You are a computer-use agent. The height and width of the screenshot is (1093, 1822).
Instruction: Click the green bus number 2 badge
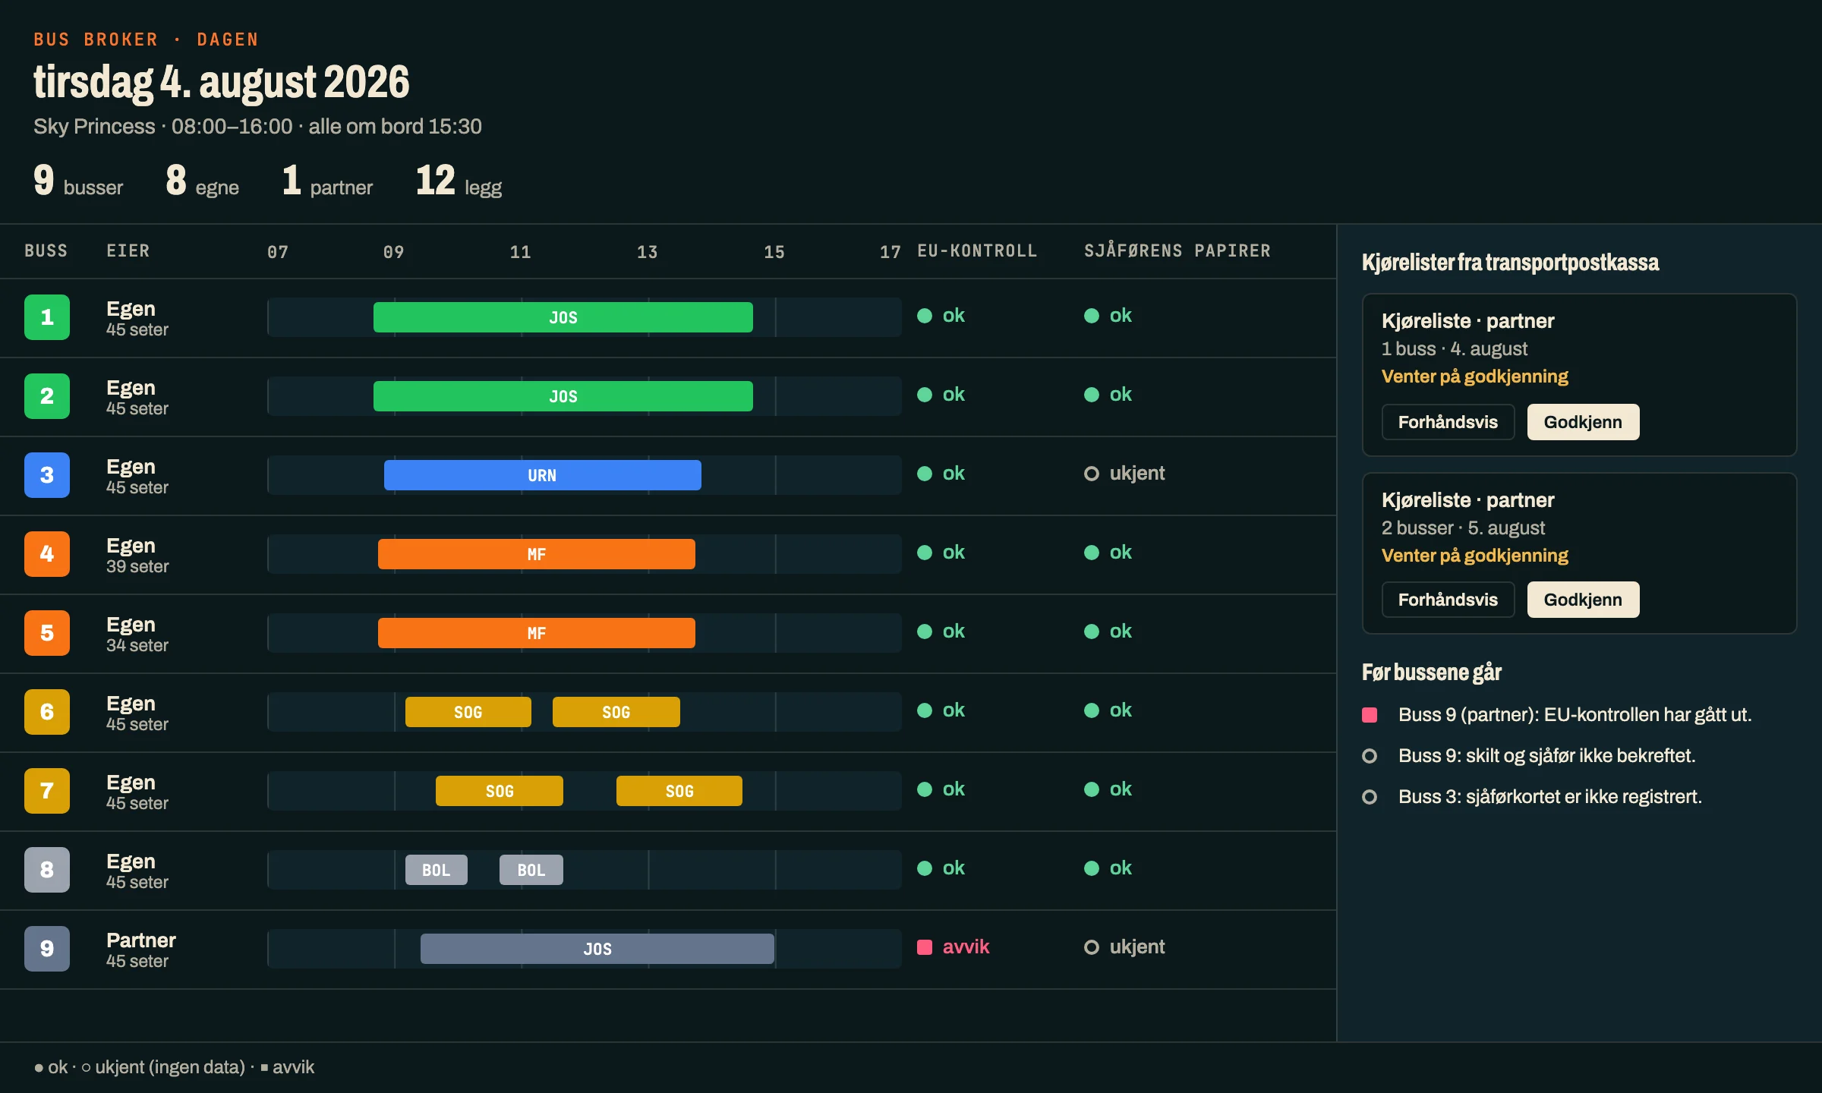pyautogui.click(x=47, y=396)
